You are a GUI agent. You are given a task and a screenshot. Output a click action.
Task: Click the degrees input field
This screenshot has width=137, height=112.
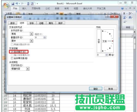pos(101,55)
